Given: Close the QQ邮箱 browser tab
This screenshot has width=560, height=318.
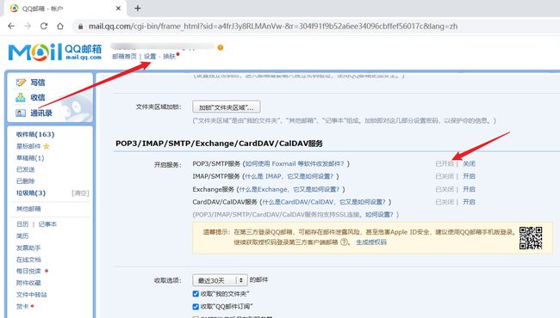Looking at the screenshot, I should point(118,9).
